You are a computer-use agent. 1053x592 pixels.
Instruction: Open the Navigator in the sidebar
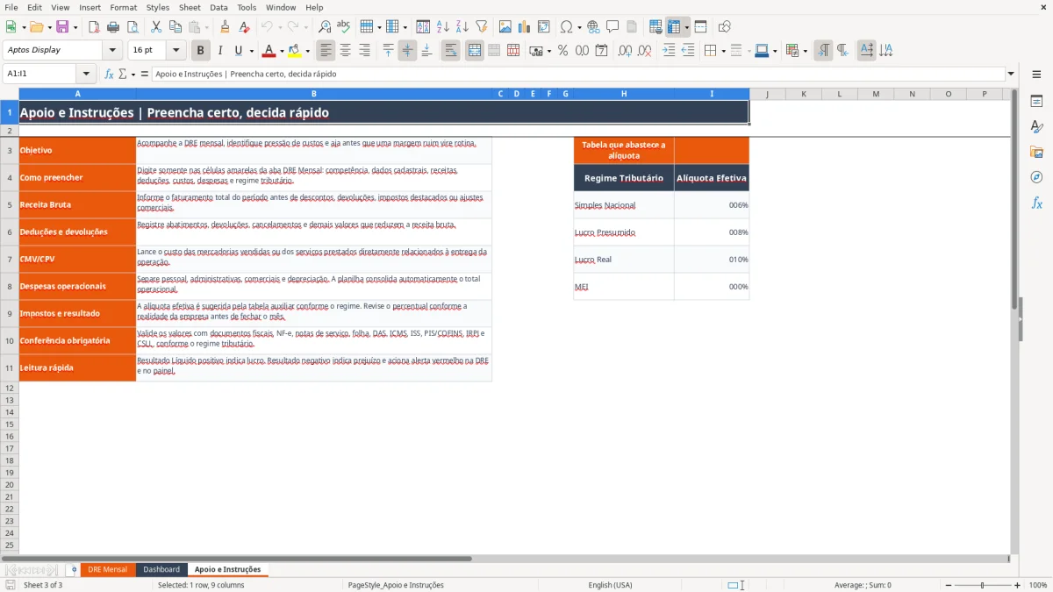pyautogui.click(x=1036, y=177)
